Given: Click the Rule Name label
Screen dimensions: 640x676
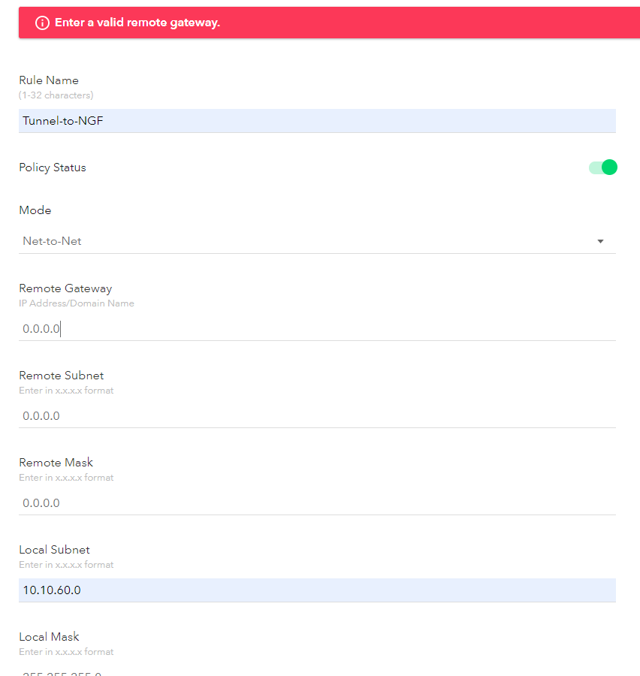Looking at the screenshot, I should point(49,80).
